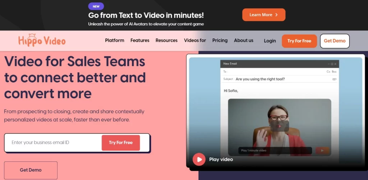Open the Resources menu

pos(167,41)
